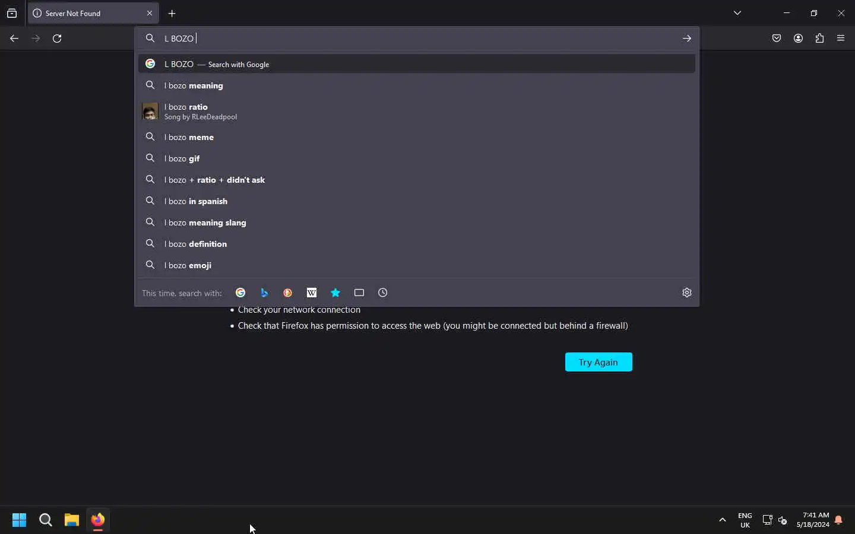The height and width of the screenshot is (534, 855).
Task: Open clock showing 7:41 AM
Action: (x=813, y=520)
